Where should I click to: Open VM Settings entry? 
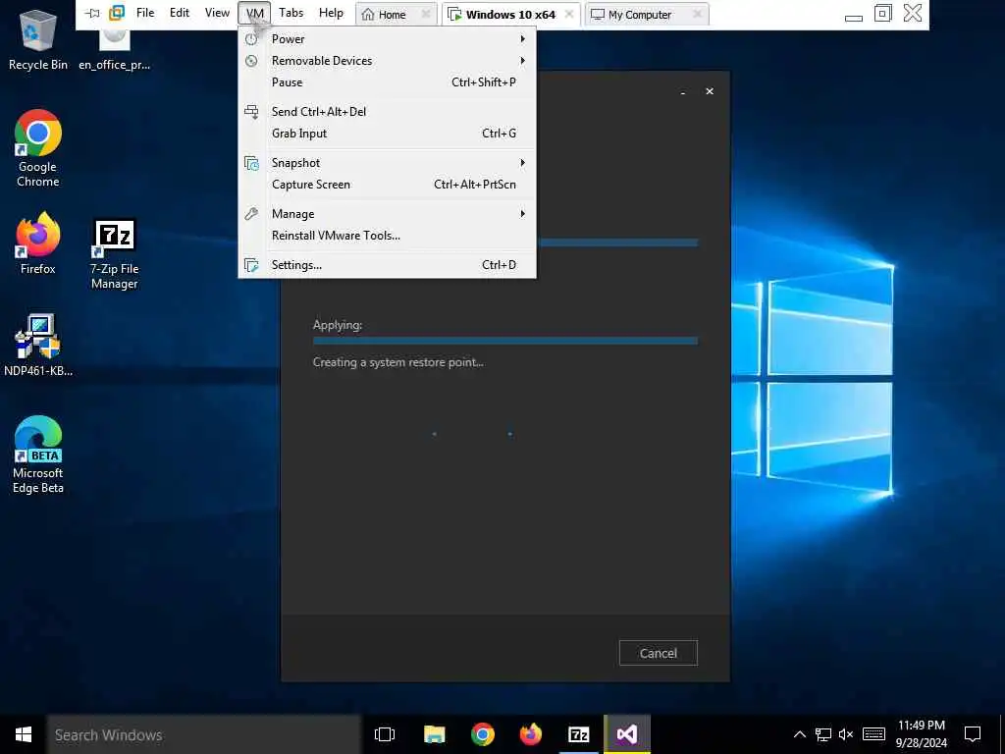coord(387,265)
